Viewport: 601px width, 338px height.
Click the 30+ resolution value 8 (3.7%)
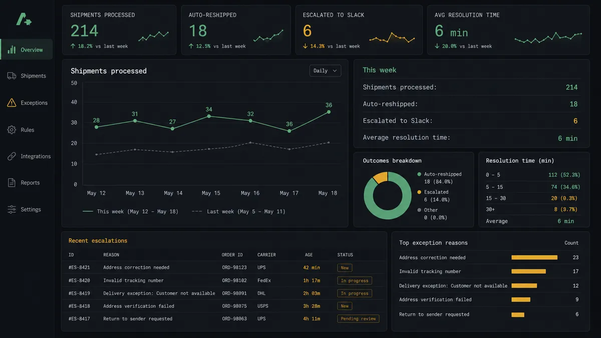566,209
